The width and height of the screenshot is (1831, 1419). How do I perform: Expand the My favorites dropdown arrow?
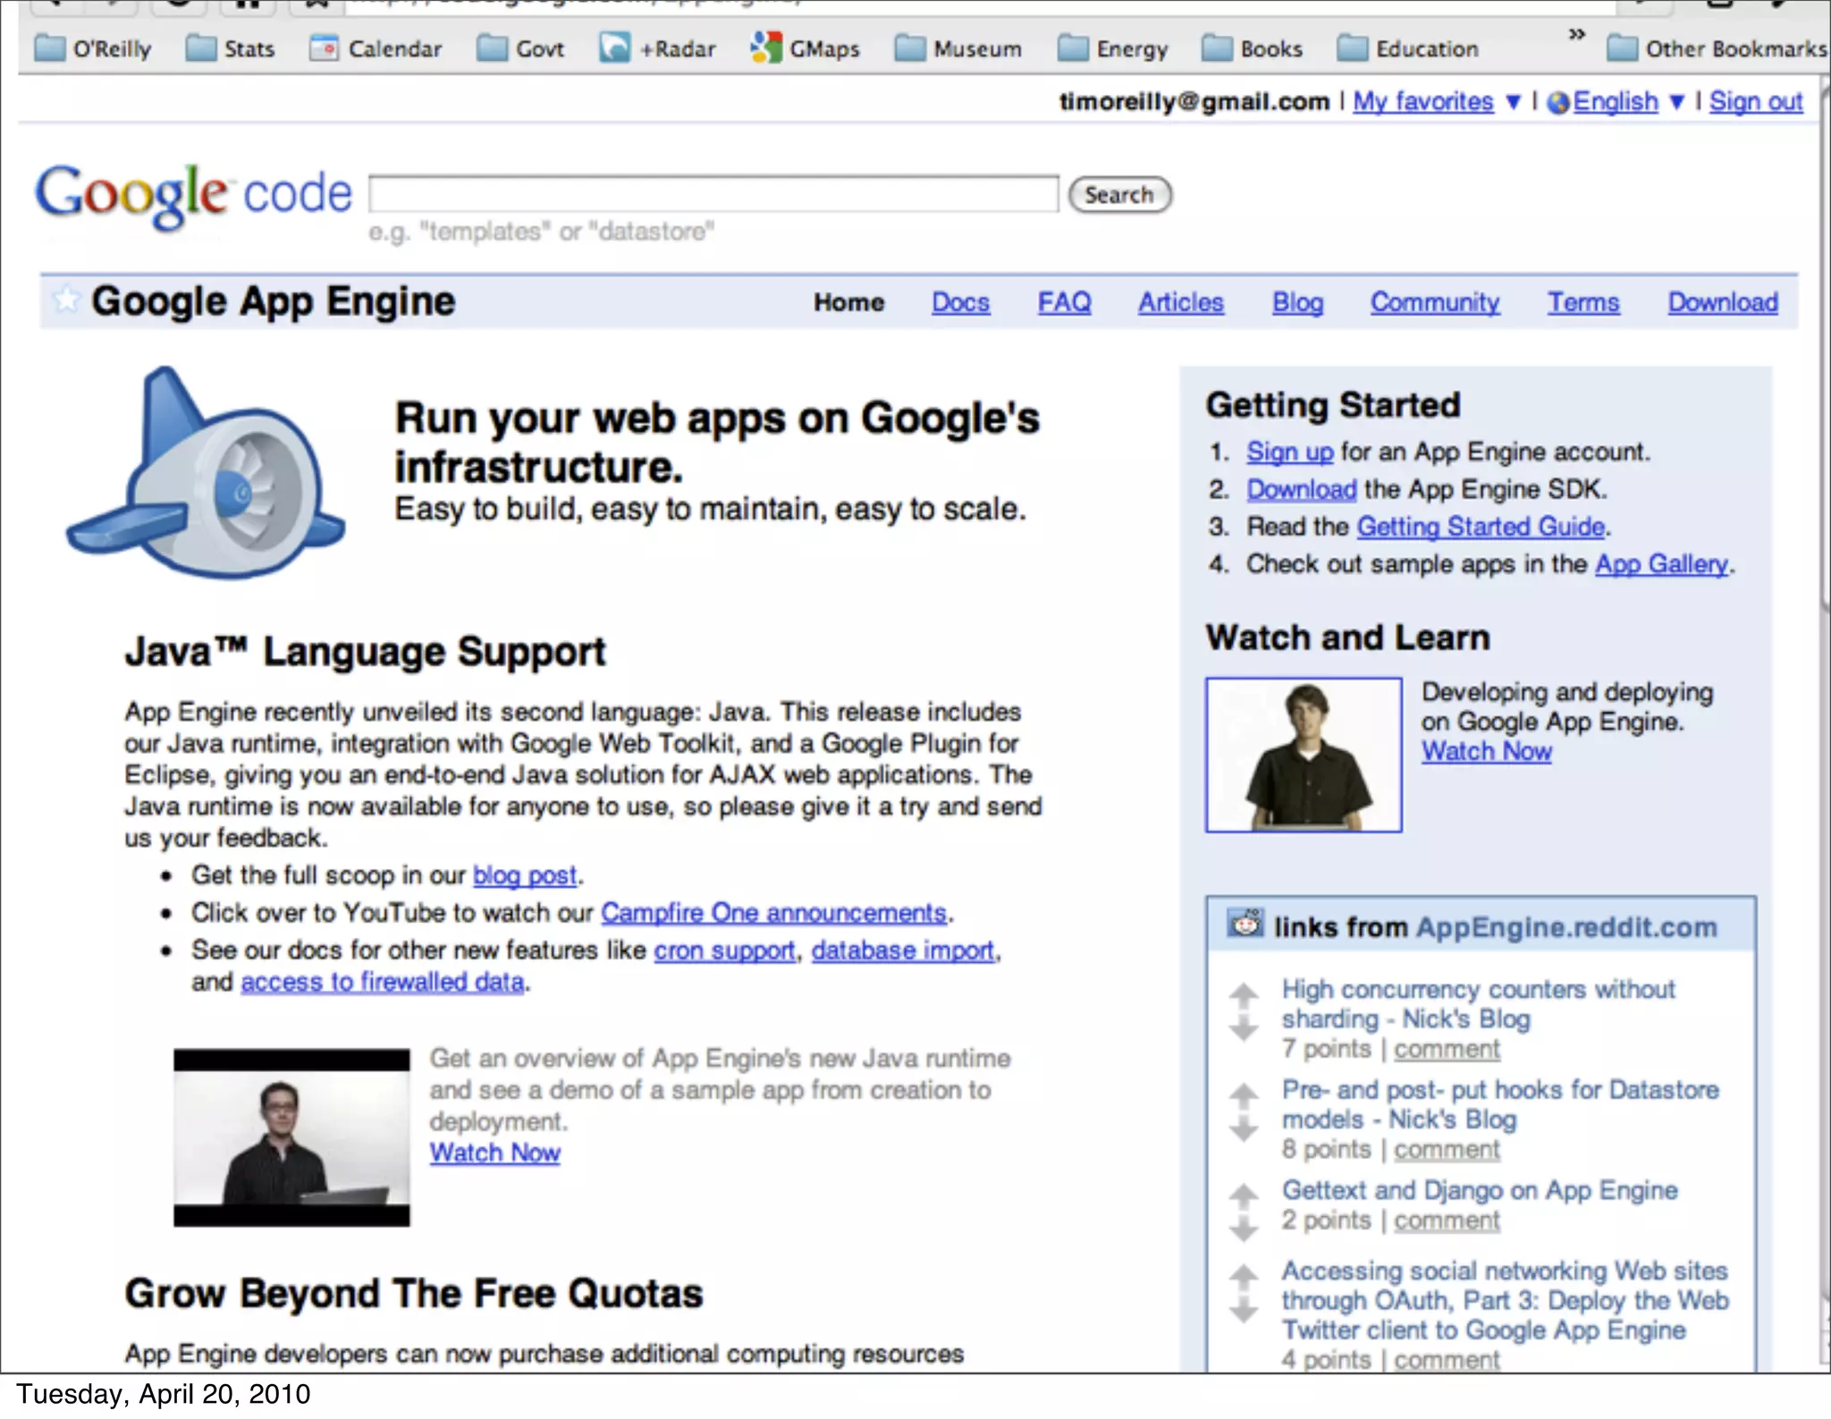coord(1514,102)
